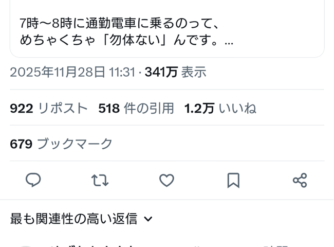Open the quoted post card
The image size is (334, 247).
(x=167, y=29)
